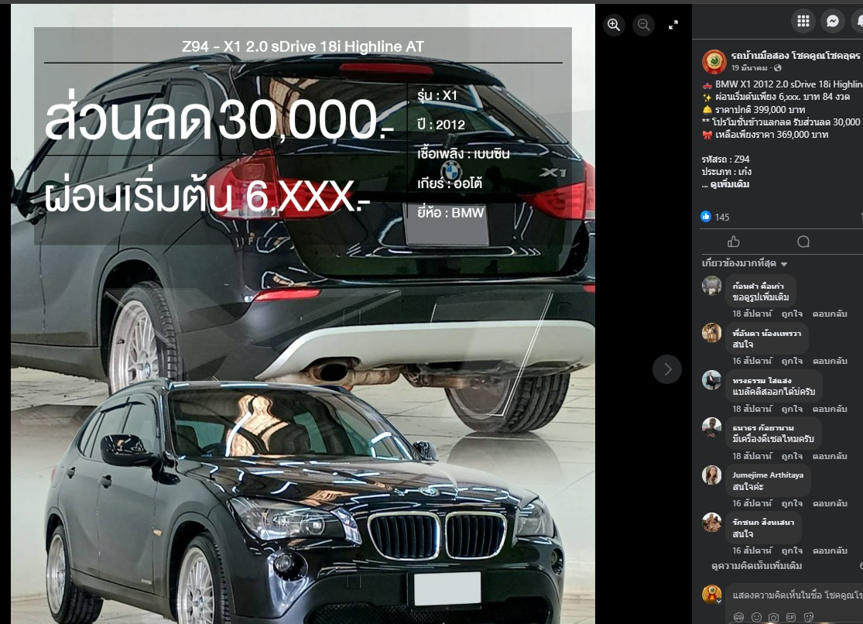Like ธนาธร กัลยานาม's comment

(792, 456)
